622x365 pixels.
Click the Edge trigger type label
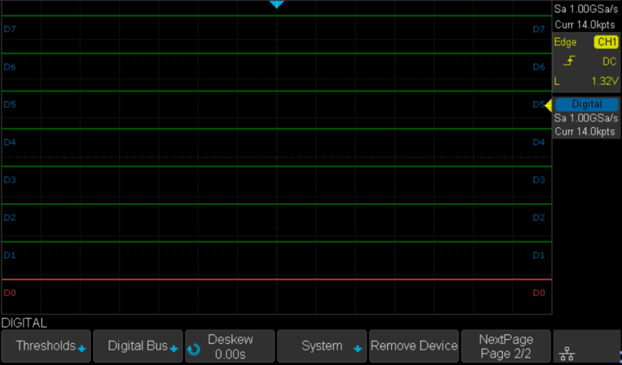tap(564, 42)
